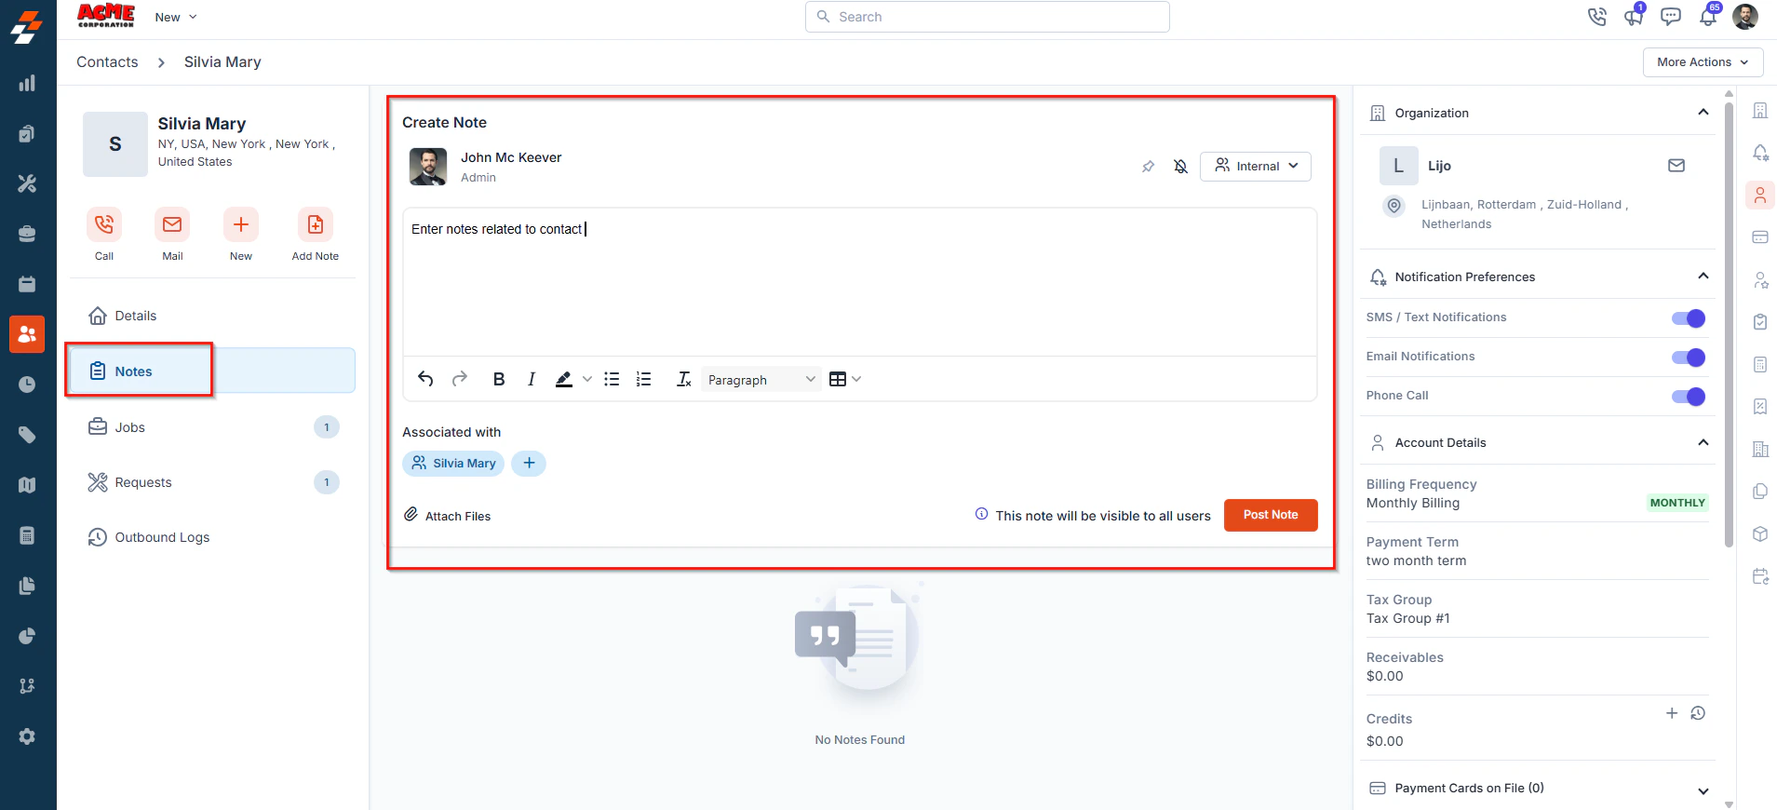This screenshot has width=1777, height=810.
Task: Click Attach Files link
Action: click(x=447, y=515)
